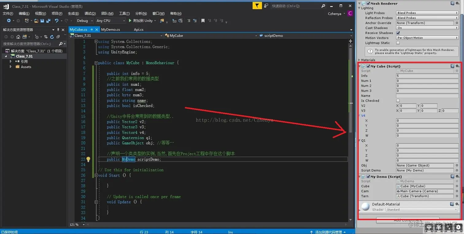Click the bookmark toolbar icon
Viewport: 464px width, 234px height.
coord(203,21)
